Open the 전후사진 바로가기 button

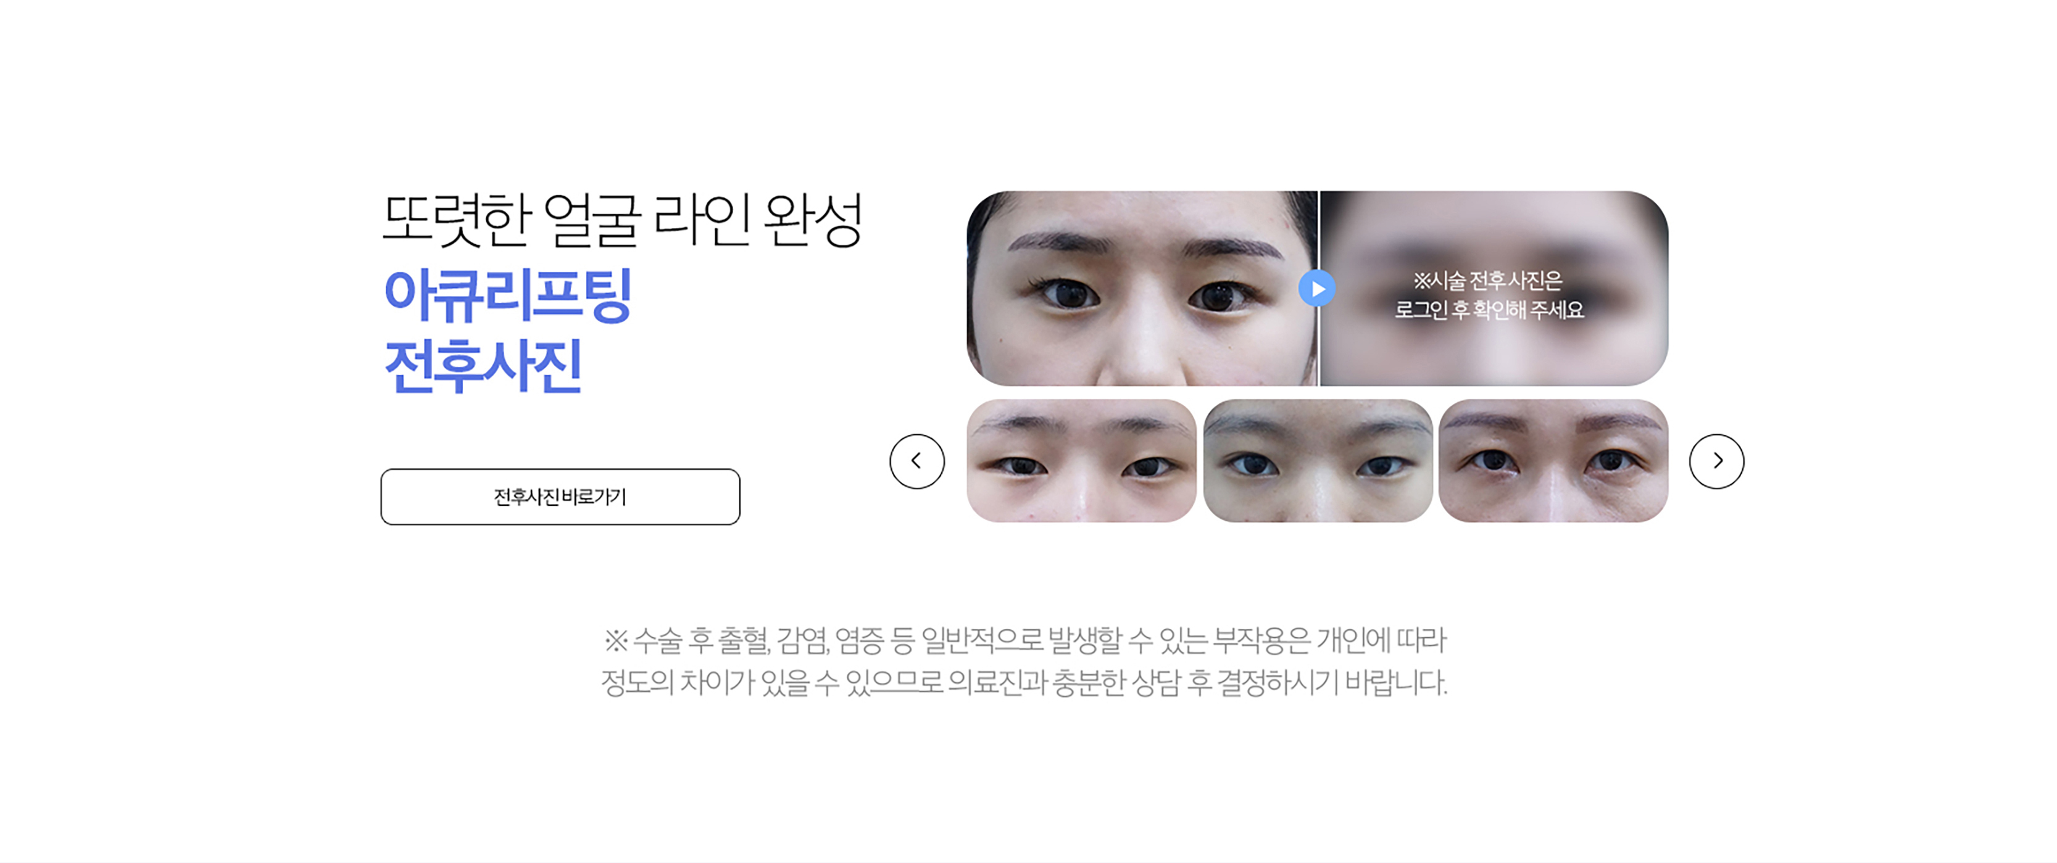point(560,497)
